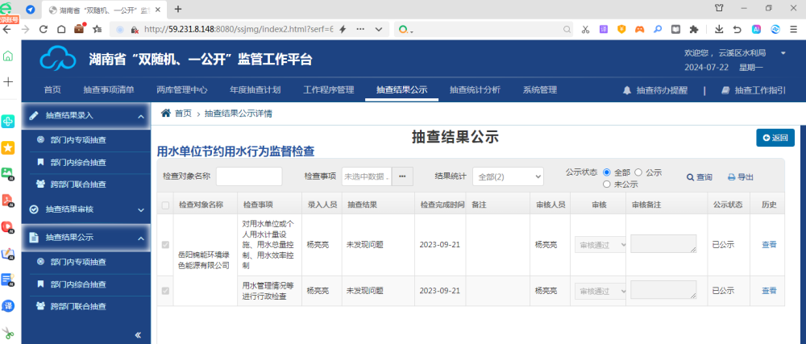Select the 公示 radio button
The height and width of the screenshot is (344, 806).
pyautogui.click(x=638, y=172)
